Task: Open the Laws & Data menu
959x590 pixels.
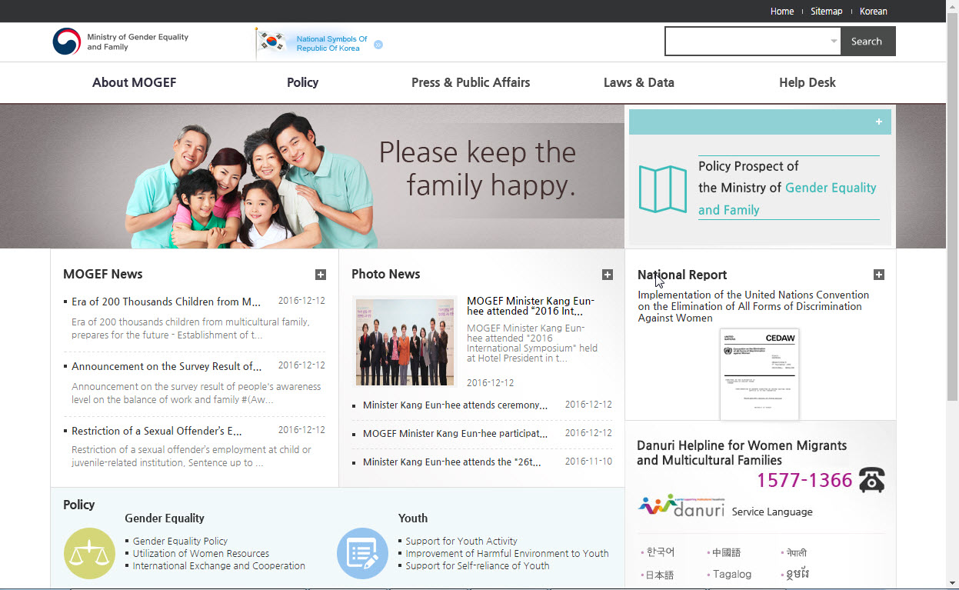Action: 638,82
